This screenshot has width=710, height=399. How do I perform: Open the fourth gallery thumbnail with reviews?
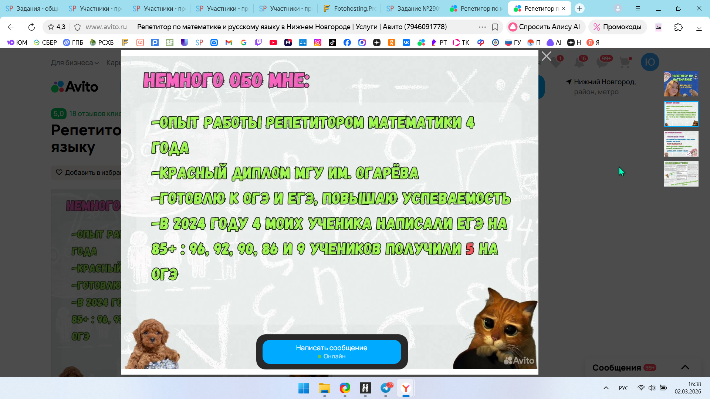[681, 174]
